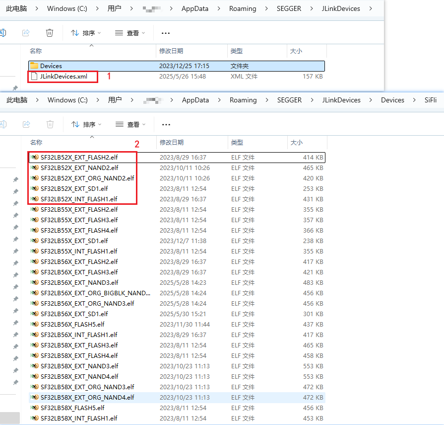The height and width of the screenshot is (425, 444).
Task: Open the 排序 sort dropdown in upper window
Action: [86, 33]
